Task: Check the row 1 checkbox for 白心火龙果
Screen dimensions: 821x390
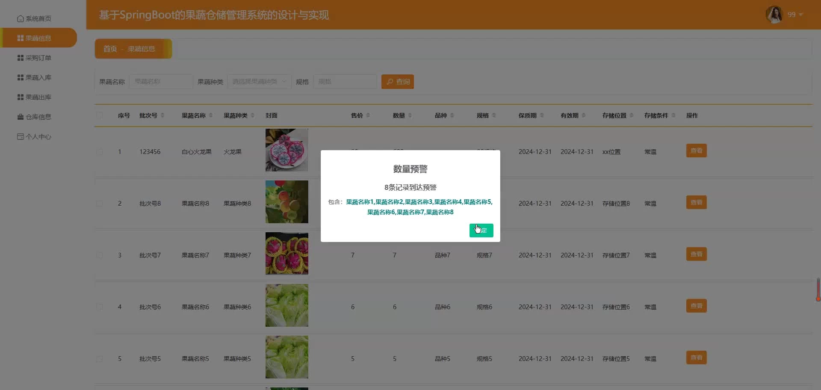Action: tap(100, 152)
